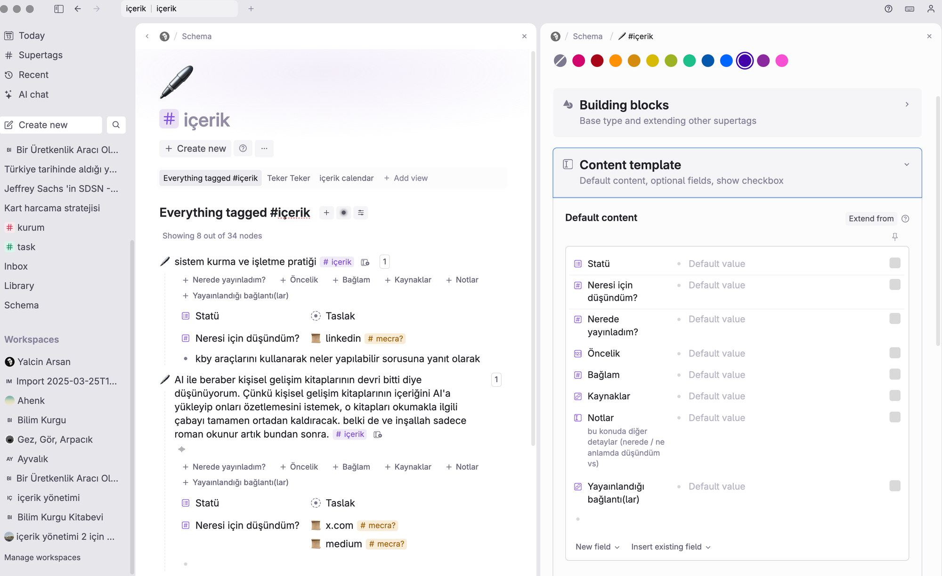Open the Insert existing field dropdown
942x576 pixels.
pyautogui.click(x=671, y=546)
